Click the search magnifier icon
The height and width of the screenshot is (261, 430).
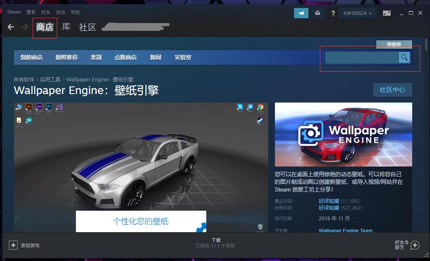point(404,57)
